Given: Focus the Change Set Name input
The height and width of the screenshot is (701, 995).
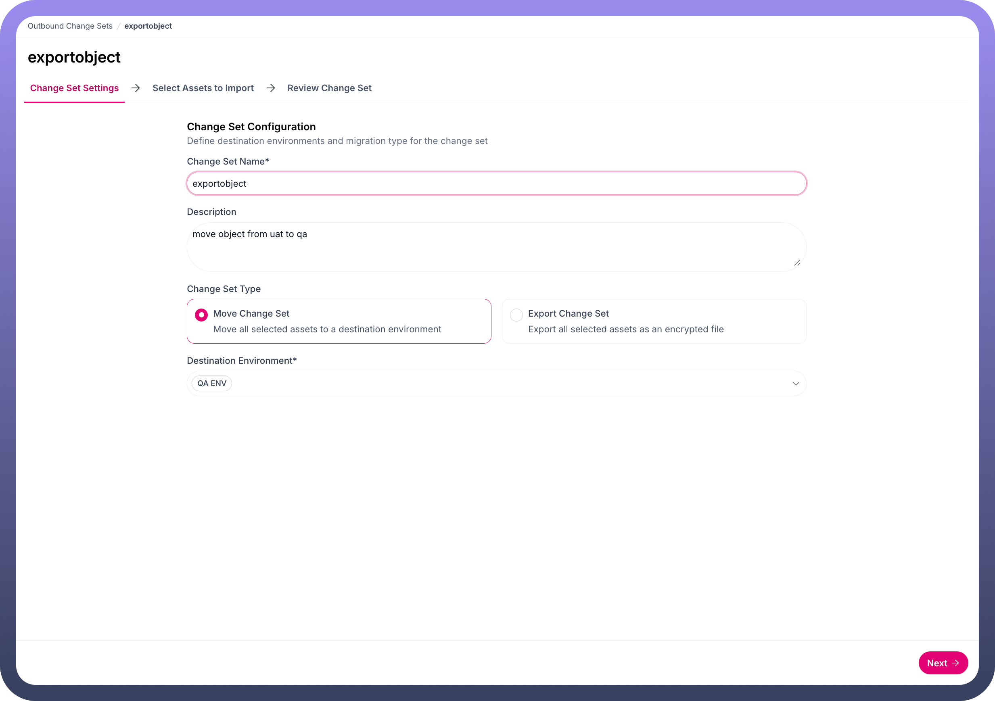Looking at the screenshot, I should tap(496, 184).
